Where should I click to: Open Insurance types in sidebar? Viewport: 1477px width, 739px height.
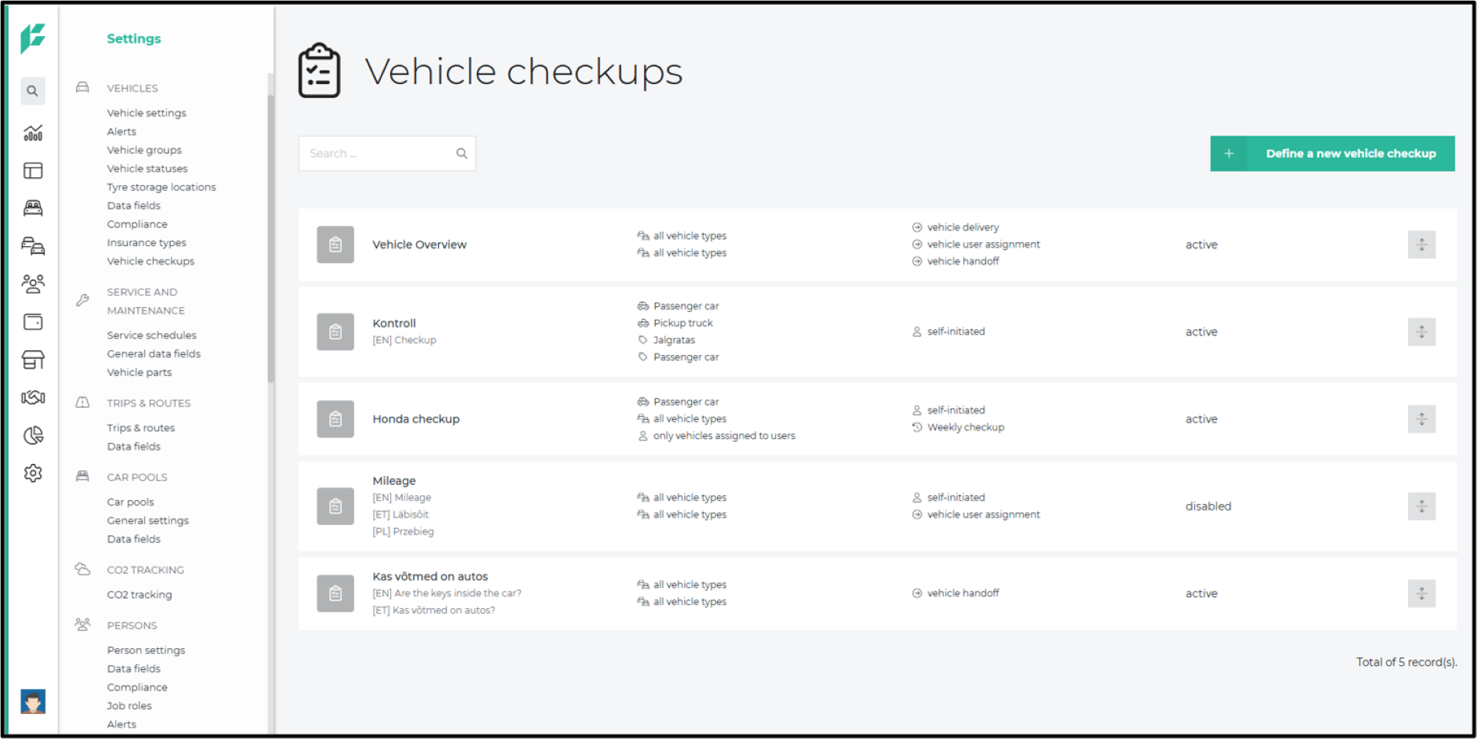[147, 243]
